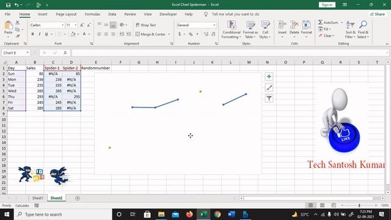This screenshot has height=220, width=391.
Task: Open Format as Table gallery
Action: (x=250, y=30)
